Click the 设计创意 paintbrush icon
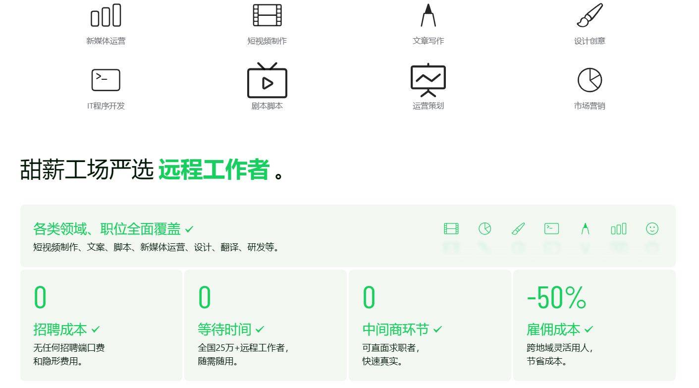Screen dimensions: 699x388 pos(590,15)
